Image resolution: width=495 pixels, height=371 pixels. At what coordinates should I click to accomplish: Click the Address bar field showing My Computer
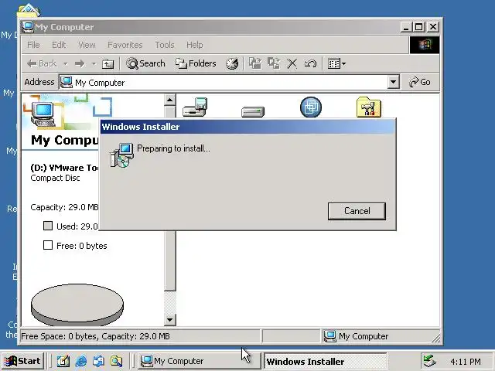tap(224, 83)
